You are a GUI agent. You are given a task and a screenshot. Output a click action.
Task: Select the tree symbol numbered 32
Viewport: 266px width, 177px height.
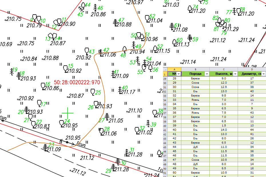pyautogui.click(x=137, y=130)
